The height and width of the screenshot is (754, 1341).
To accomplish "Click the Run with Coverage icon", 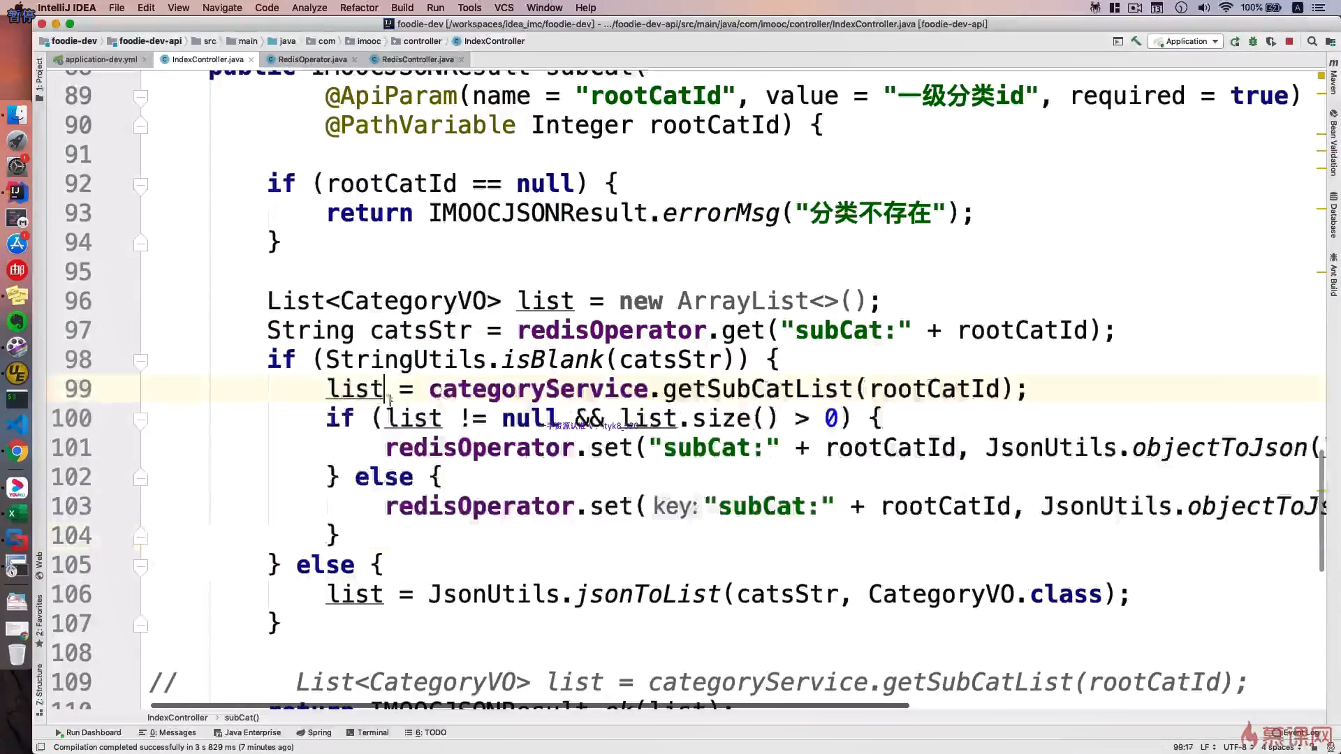I will pos(1270,41).
